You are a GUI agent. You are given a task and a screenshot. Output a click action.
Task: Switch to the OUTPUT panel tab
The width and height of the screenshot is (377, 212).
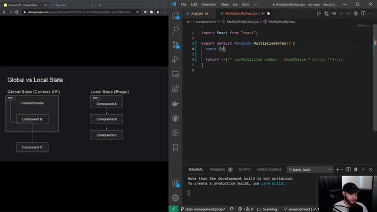click(244, 170)
